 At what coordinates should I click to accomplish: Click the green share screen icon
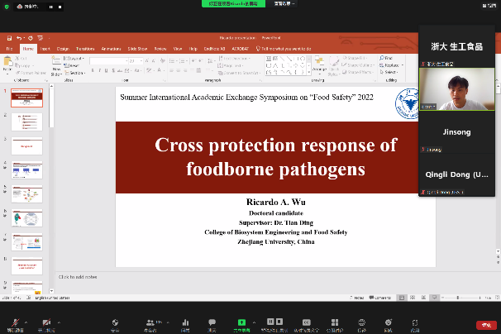[242, 322]
